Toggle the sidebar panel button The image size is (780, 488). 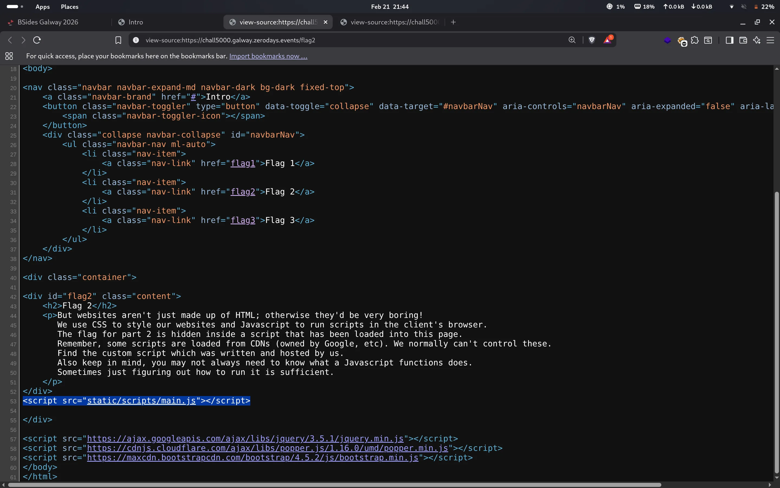(x=729, y=40)
